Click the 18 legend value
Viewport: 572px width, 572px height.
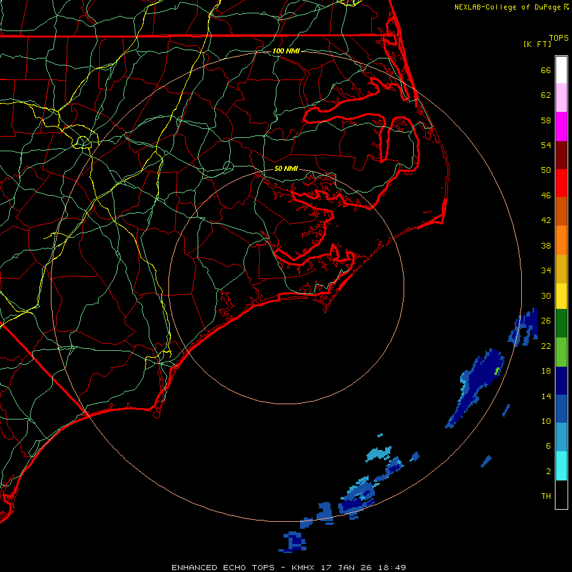(x=546, y=371)
